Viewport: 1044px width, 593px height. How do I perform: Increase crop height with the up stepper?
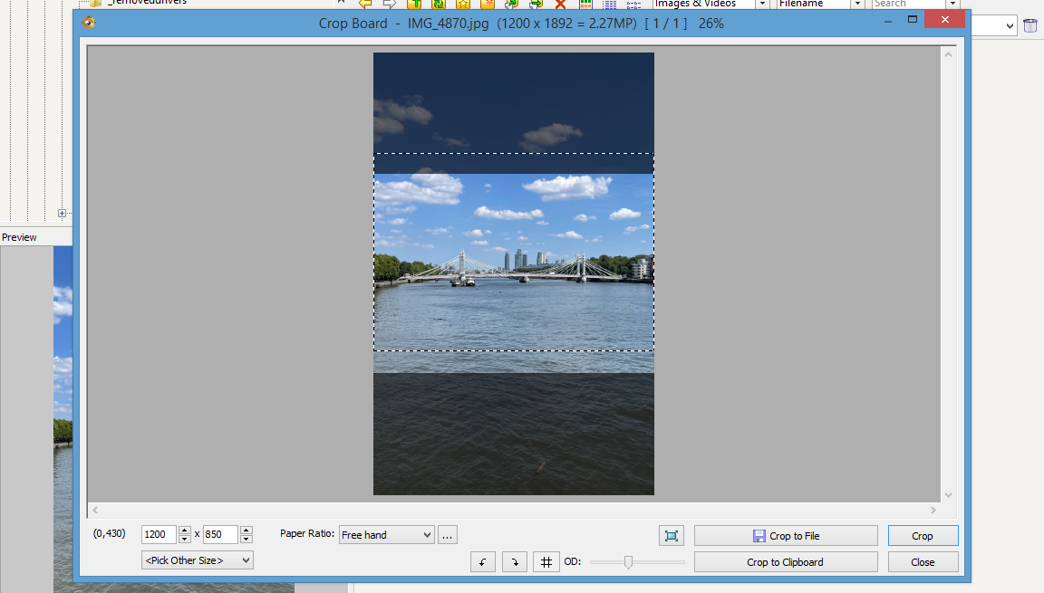(x=246, y=531)
